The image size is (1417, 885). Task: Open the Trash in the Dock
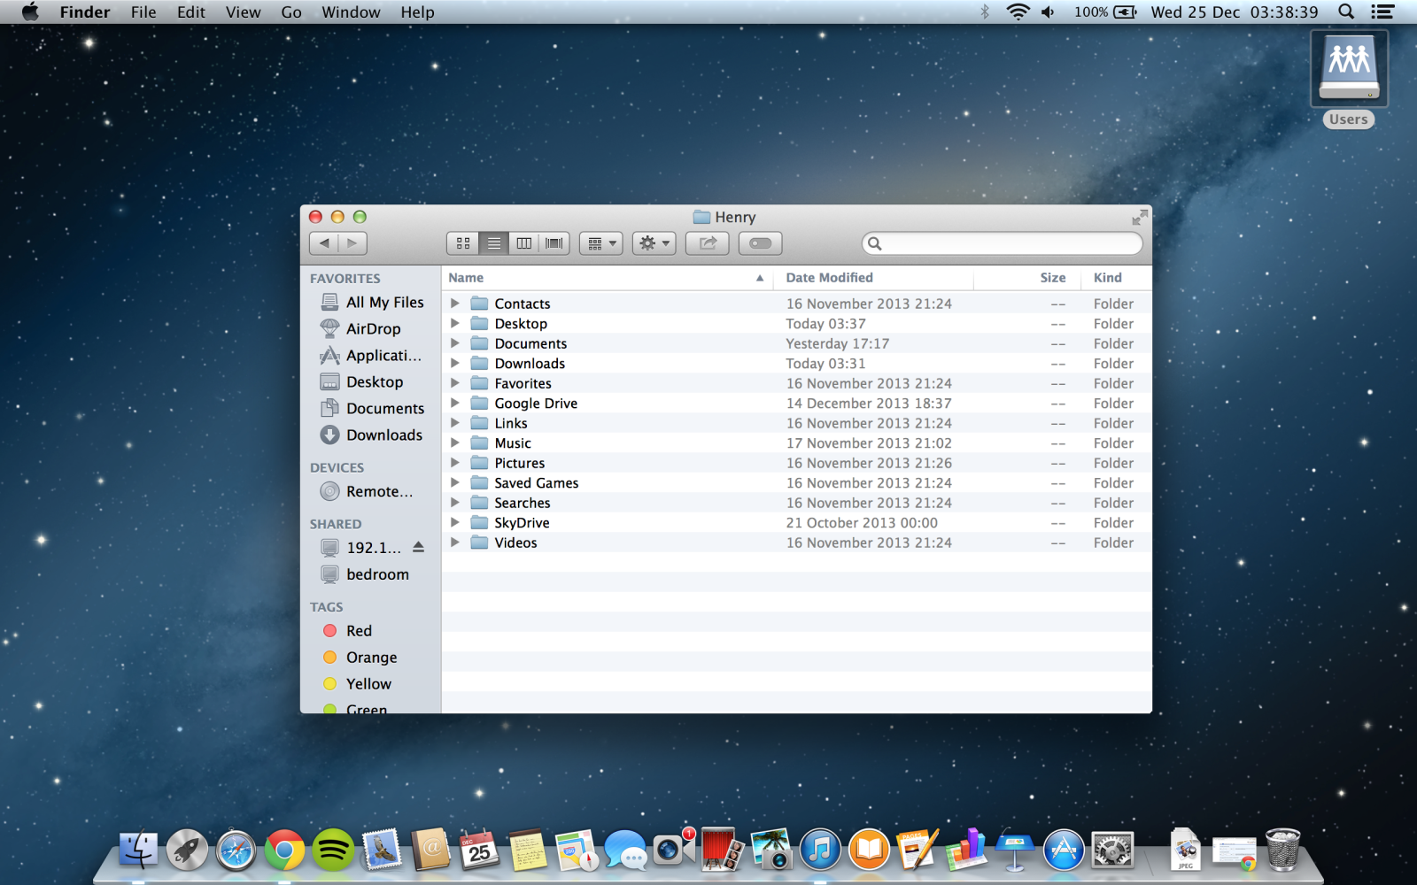tap(1282, 850)
